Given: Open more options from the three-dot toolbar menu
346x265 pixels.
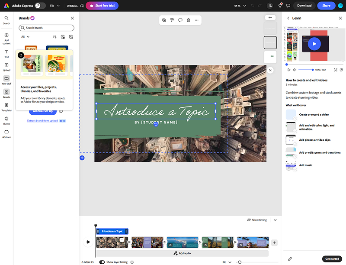Looking at the screenshot, I should click(x=196, y=20).
